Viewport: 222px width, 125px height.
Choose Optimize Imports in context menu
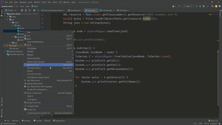[x=49, y=68]
